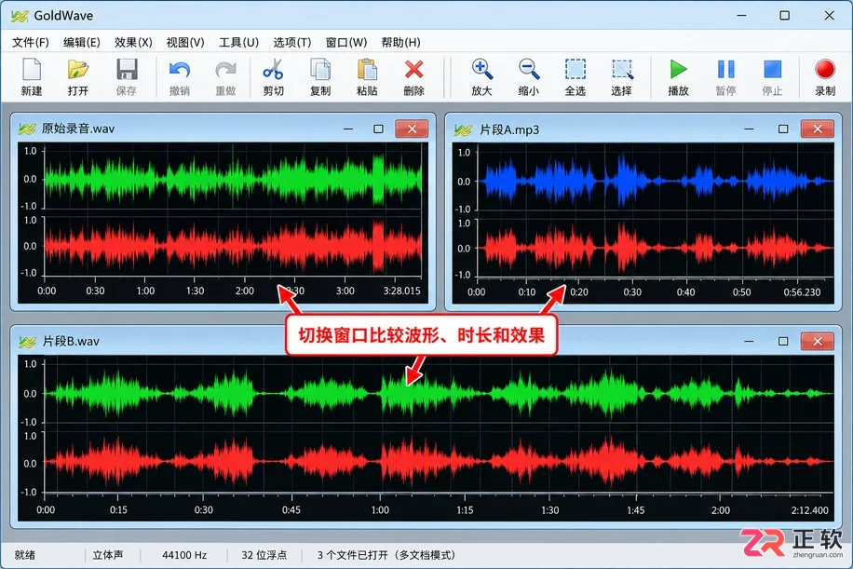Minimize the 原始录音.wav window
The image size is (853, 569).
tap(348, 129)
